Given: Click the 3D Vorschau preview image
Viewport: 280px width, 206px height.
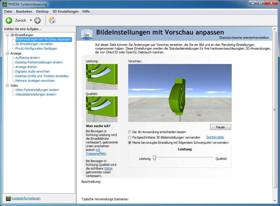Looking at the screenshot, I should click(180, 93).
